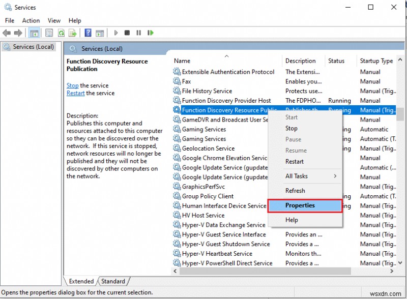
Task: Click the Restart service link
Action: [75, 93]
